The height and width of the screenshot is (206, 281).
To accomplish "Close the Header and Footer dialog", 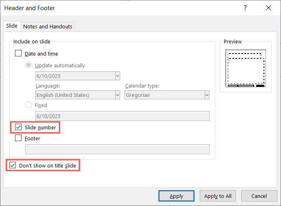I will [x=268, y=8].
